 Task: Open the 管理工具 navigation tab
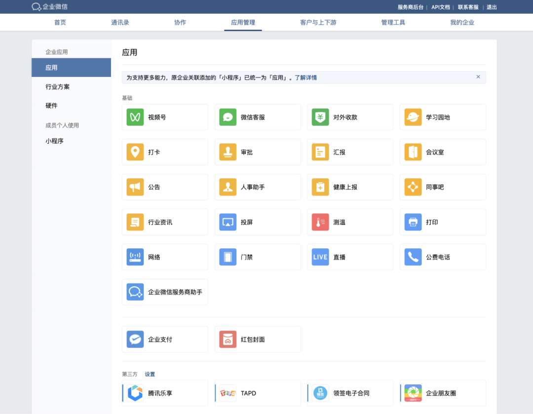tap(393, 23)
